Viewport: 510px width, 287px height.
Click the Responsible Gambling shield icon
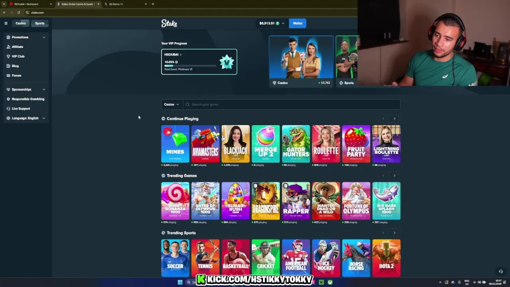pyautogui.click(x=8, y=99)
